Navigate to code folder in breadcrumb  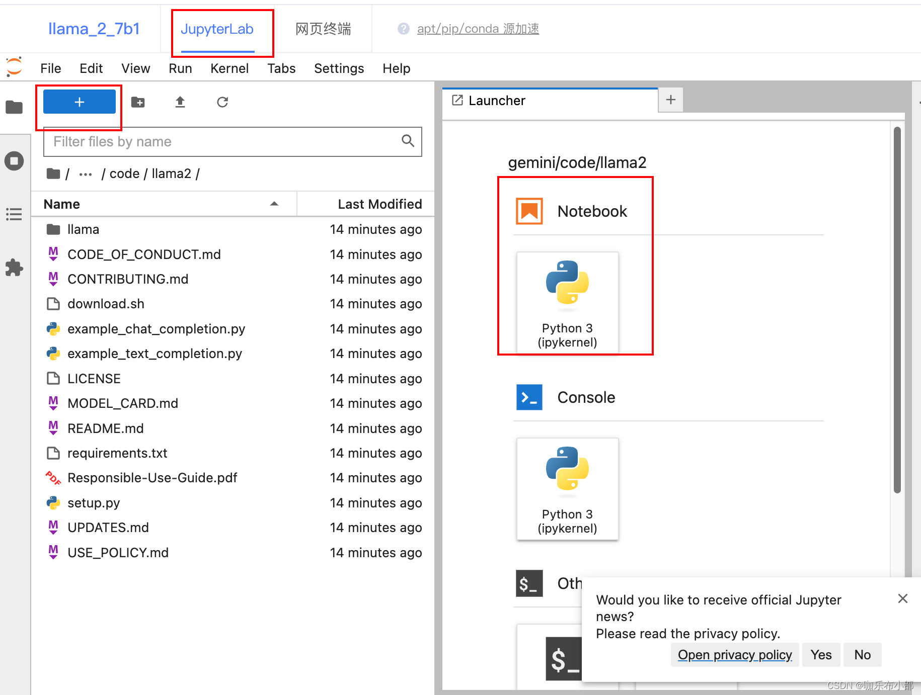pyautogui.click(x=124, y=173)
